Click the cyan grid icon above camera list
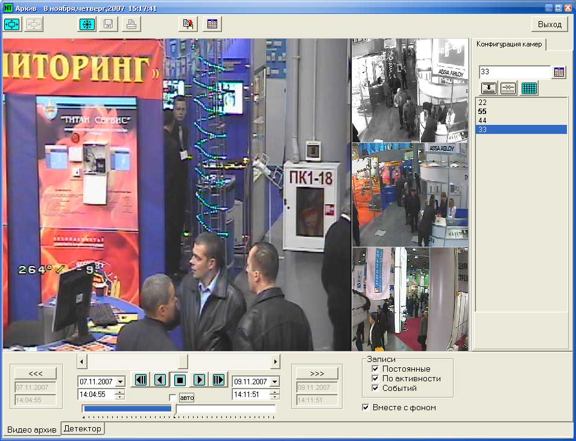576x441 pixels. 529,88
